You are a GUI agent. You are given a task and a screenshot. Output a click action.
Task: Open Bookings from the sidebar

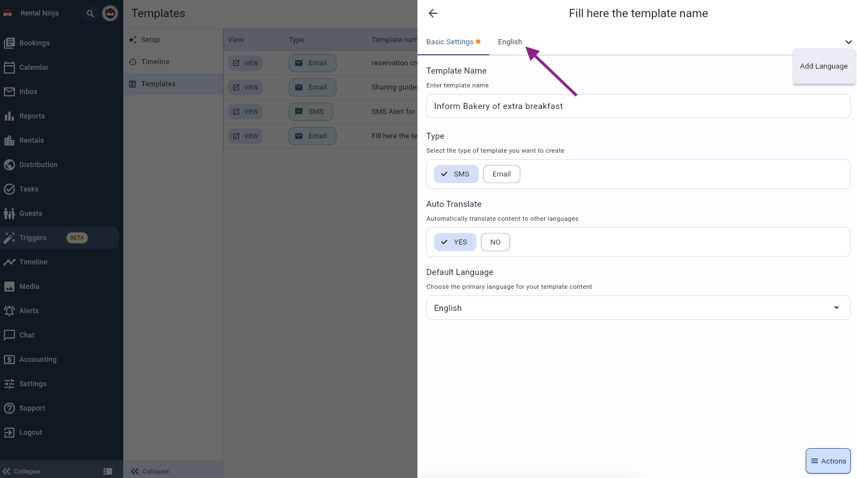[x=34, y=43]
